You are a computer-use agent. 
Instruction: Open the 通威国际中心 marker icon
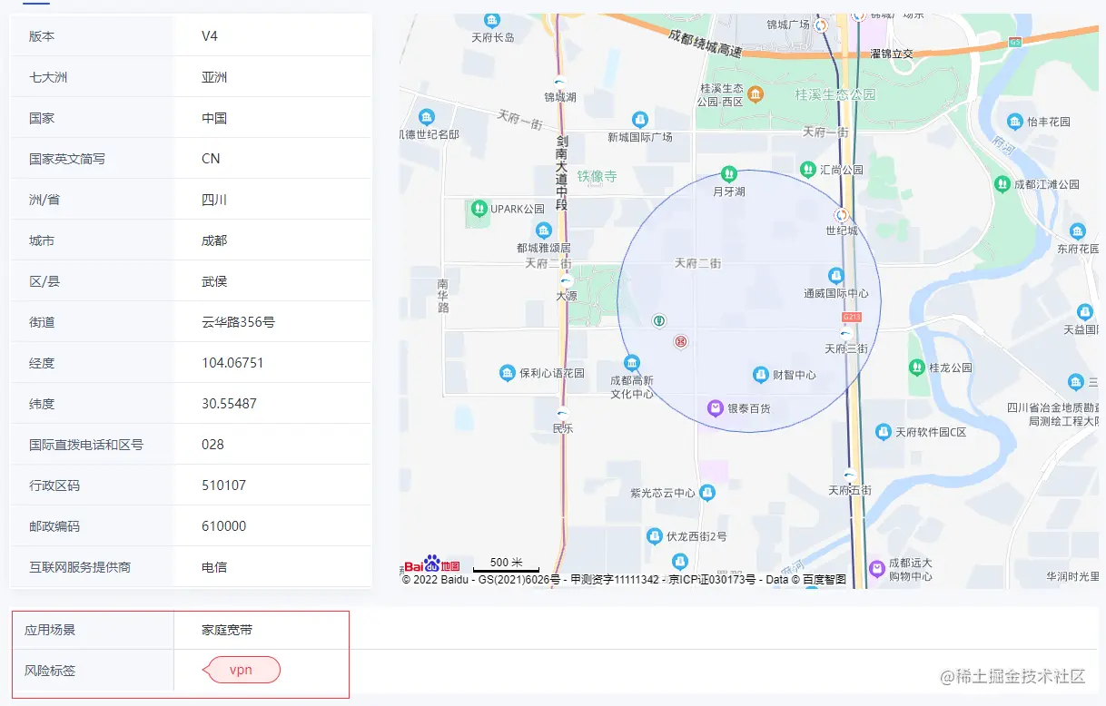coord(835,275)
